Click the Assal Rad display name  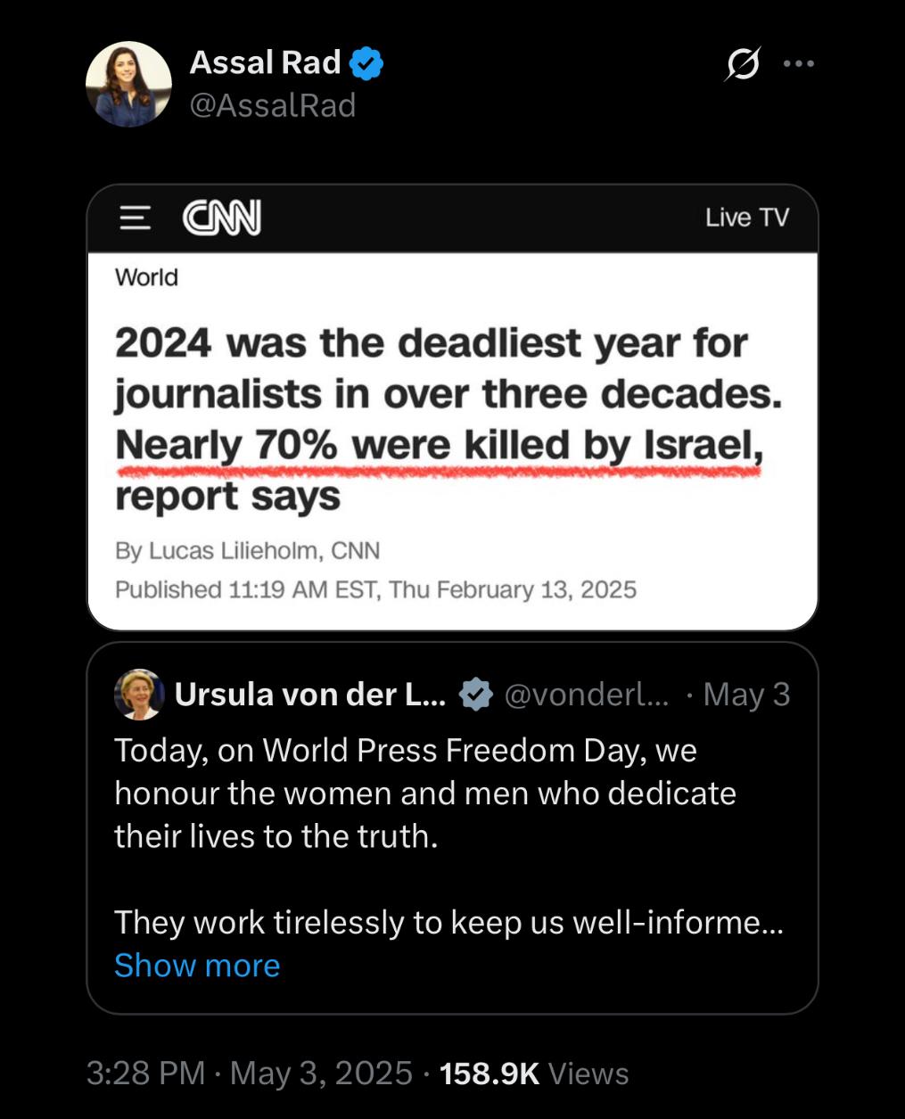(265, 62)
